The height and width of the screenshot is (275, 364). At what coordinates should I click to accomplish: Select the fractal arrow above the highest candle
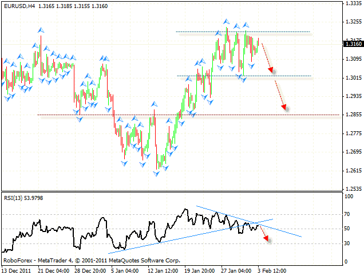[227, 22]
